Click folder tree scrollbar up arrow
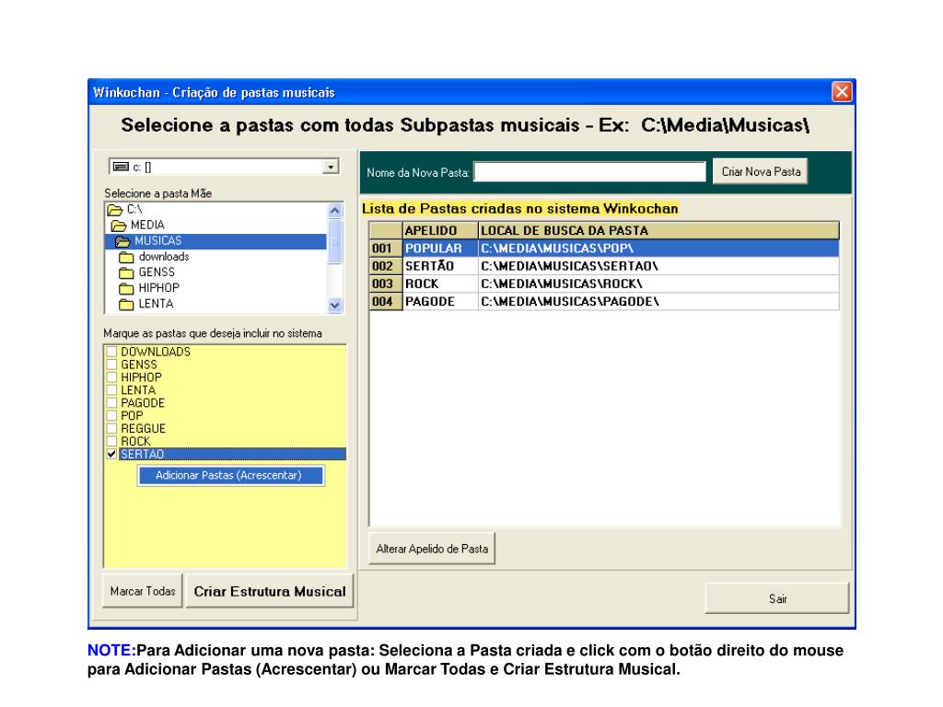The width and height of the screenshot is (943, 707). coord(335,211)
